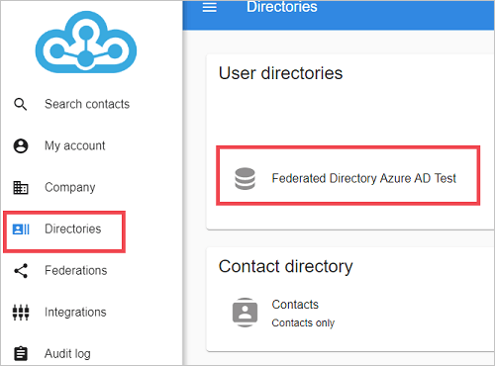Click the 'User directories' heading
The height and width of the screenshot is (366, 495).
pos(280,73)
